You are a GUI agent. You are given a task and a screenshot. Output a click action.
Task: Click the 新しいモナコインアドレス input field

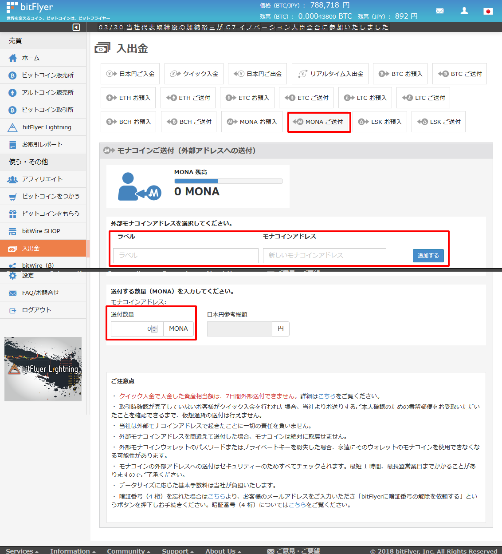pos(325,256)
